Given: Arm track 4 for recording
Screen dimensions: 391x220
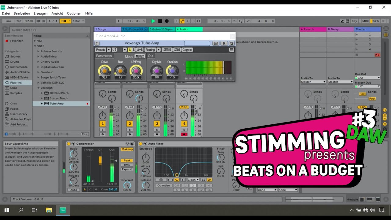Looking at the screenshot, I should [184, 134].
